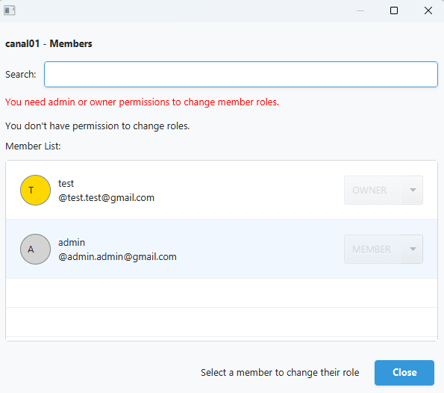Click the gray A avatar for admin
444x393 pixels.
click(35, 249)
